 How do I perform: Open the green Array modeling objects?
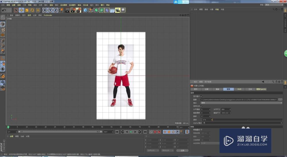[102, 10]
